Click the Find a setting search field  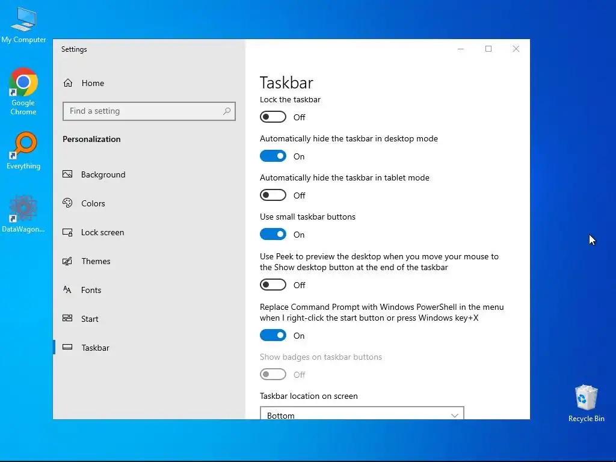[x=149, y=111]
